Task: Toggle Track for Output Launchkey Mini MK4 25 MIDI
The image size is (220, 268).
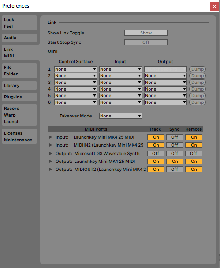Action: (156, 161)
